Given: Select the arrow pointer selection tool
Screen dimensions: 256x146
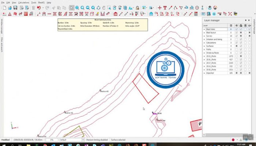Looking at the screenshot, I should tap(72, 8).
